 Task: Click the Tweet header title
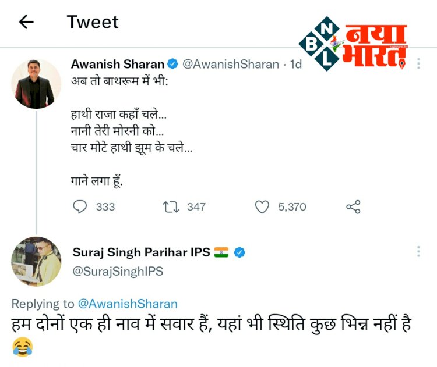pos(93,22)
